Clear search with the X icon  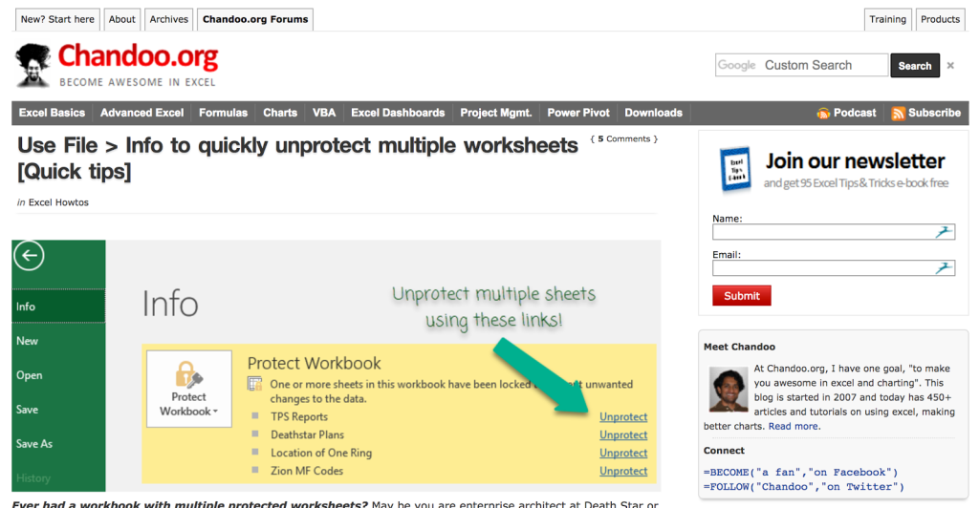pos(950,66)
